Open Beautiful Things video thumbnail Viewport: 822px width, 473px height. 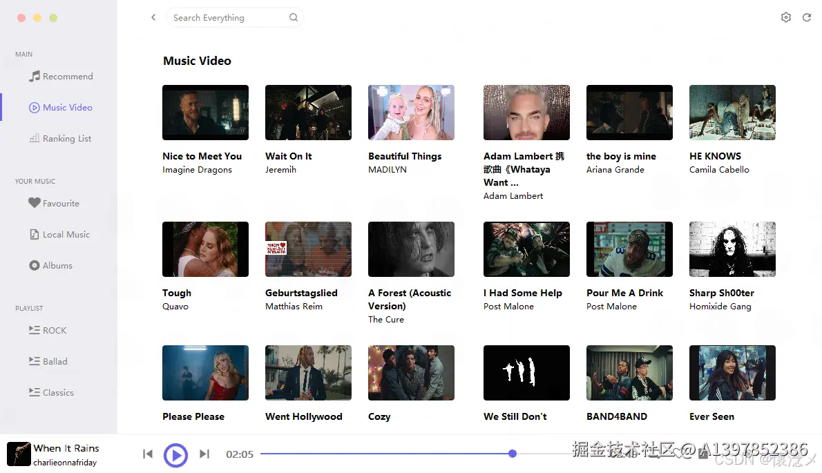[x=411, y=113]
